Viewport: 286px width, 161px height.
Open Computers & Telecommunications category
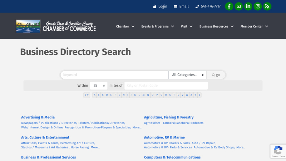(x=172, y=157)
